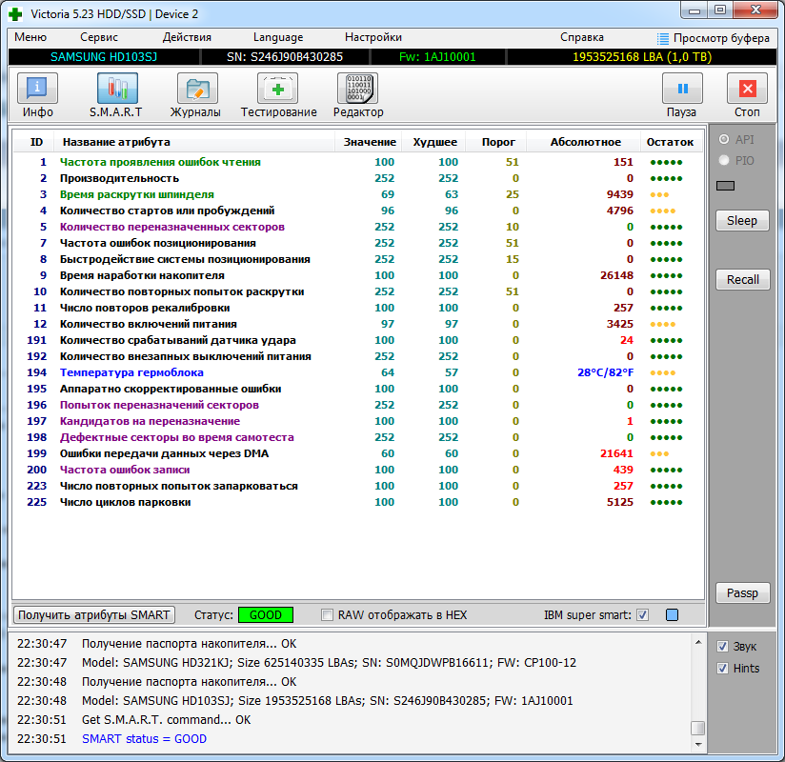Screen dimensions: 785x762
Task: Select row Ошибки передачи данных через DMA
Action: tap(357, 453)
